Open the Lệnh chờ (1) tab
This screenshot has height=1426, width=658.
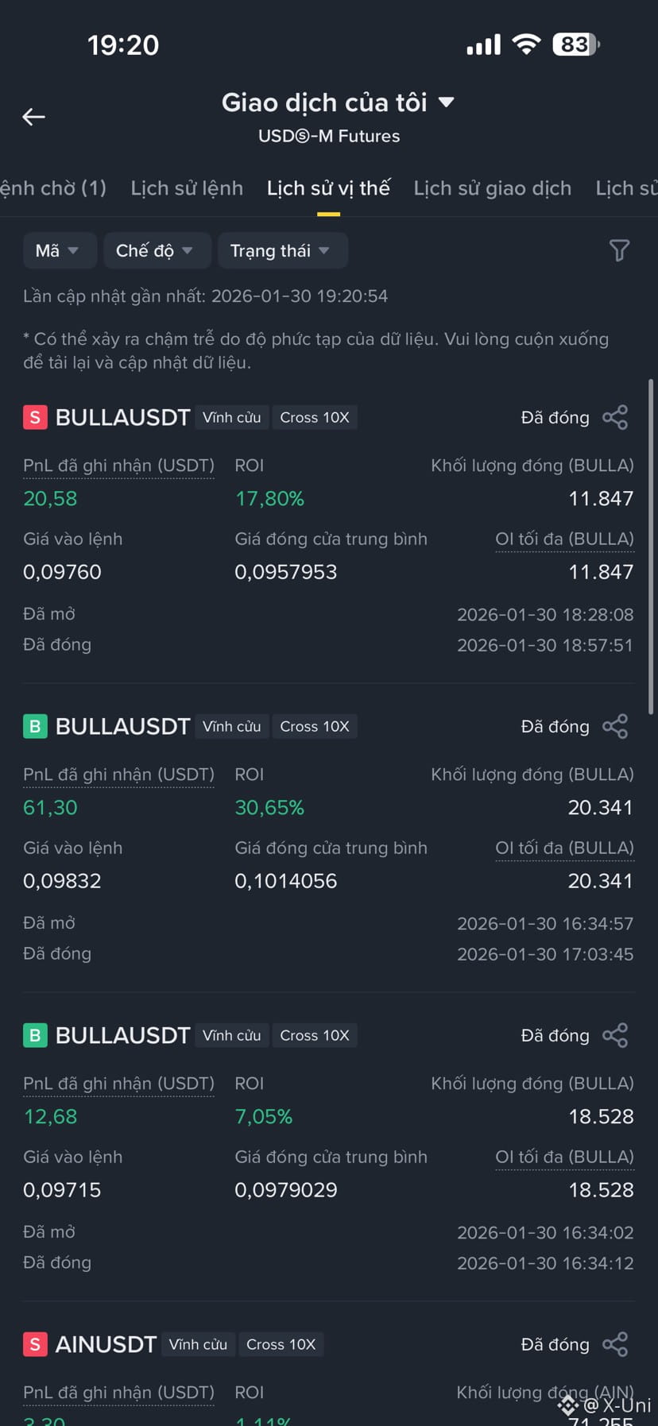coord(53,188)
